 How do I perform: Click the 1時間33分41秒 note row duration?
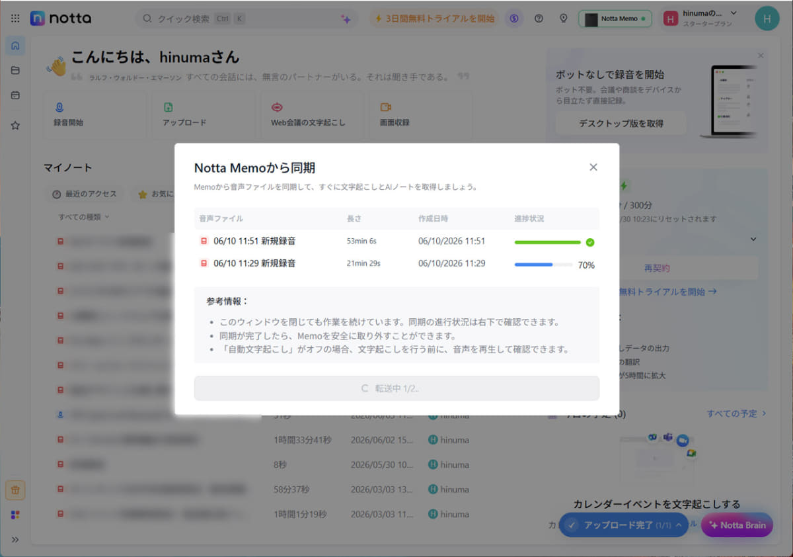[302, 440]
